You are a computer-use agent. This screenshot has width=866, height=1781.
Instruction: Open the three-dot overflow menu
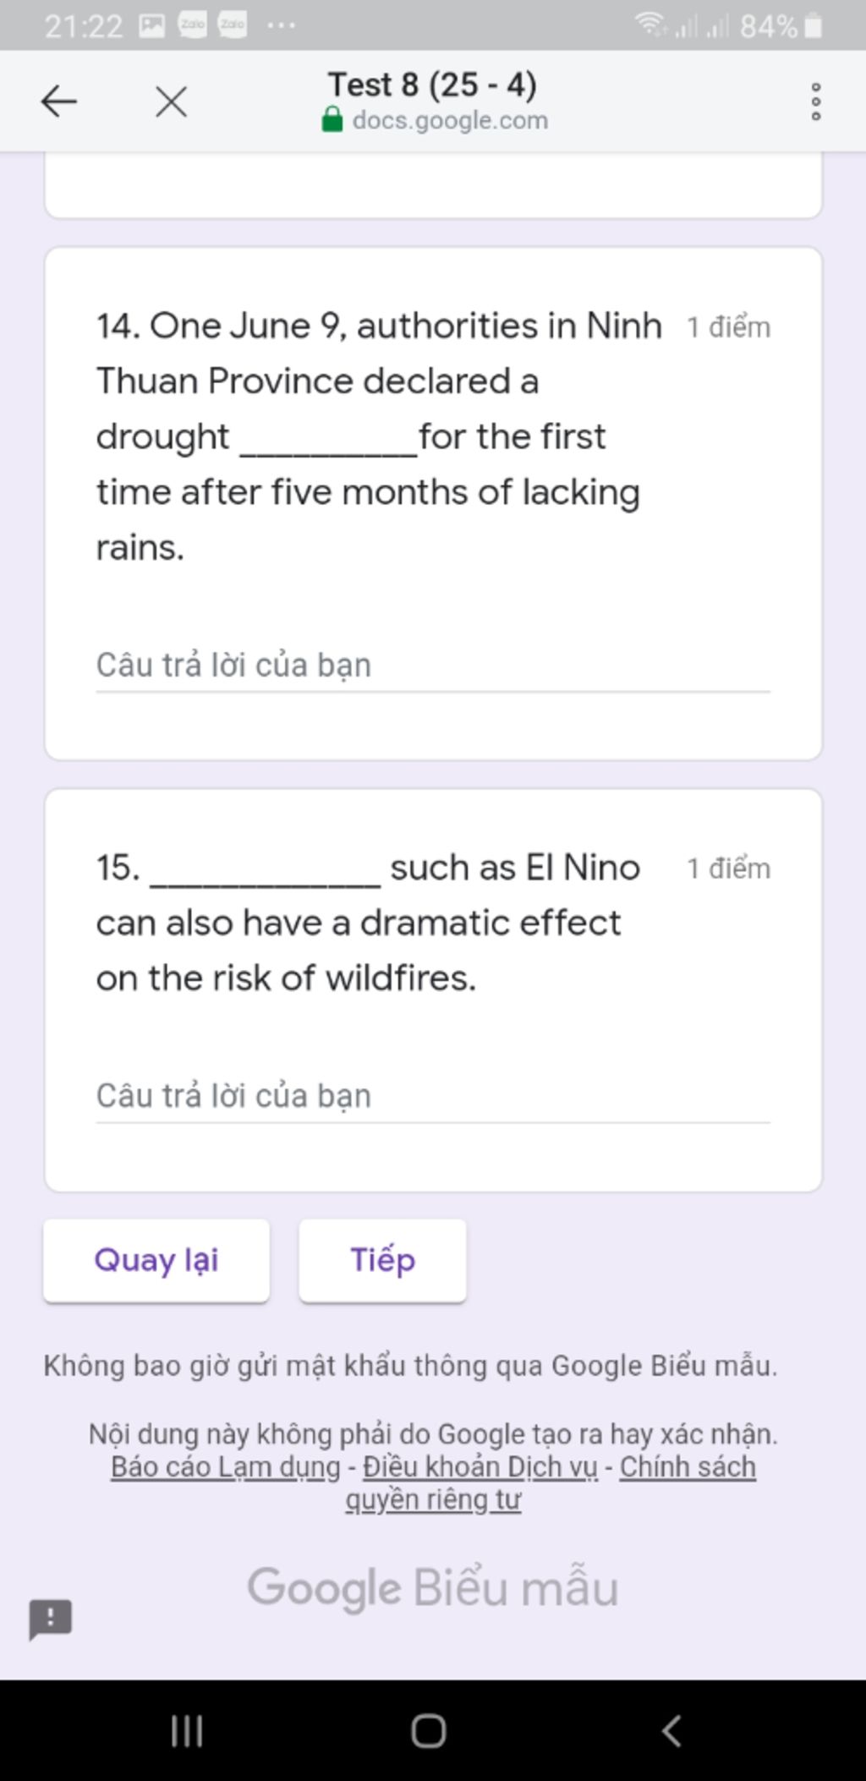tap(815, 101)
